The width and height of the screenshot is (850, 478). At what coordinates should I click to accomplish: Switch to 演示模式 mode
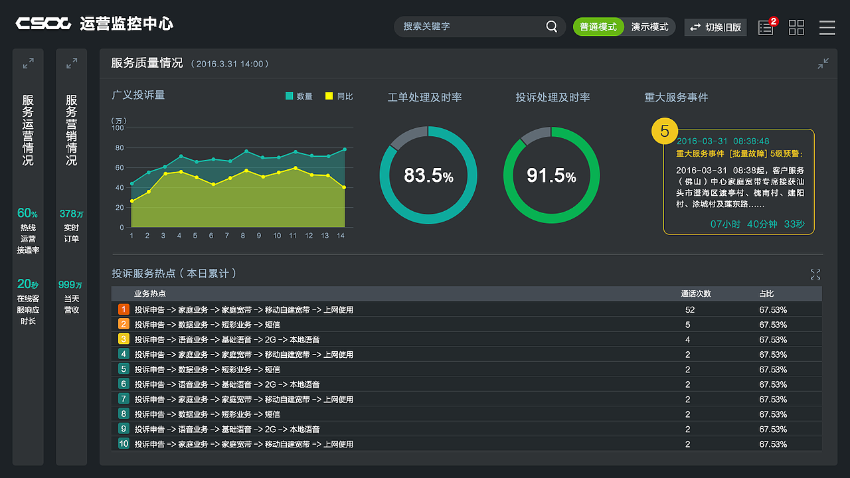tap(649, 27)
